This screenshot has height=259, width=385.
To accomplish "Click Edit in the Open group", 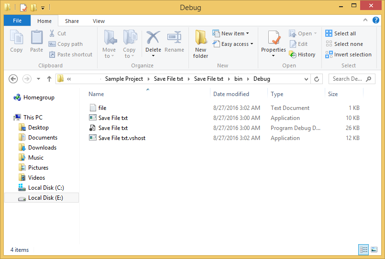I will point(298,44).
